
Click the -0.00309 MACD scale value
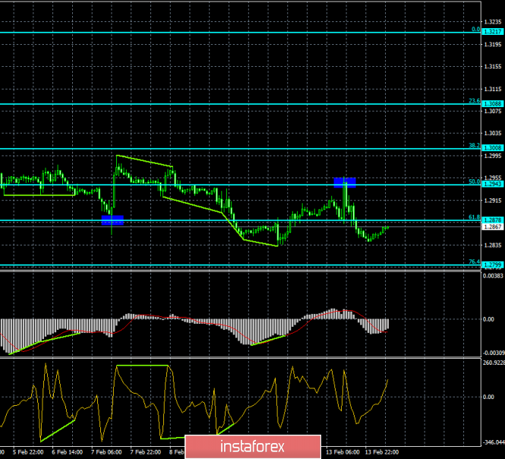click(x=492, y=352)
